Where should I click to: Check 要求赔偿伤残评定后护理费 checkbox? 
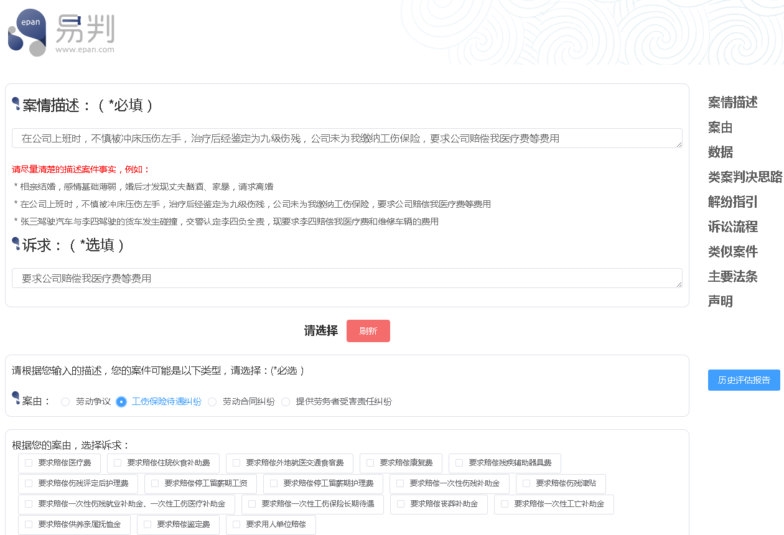click(x=29, y=483)
